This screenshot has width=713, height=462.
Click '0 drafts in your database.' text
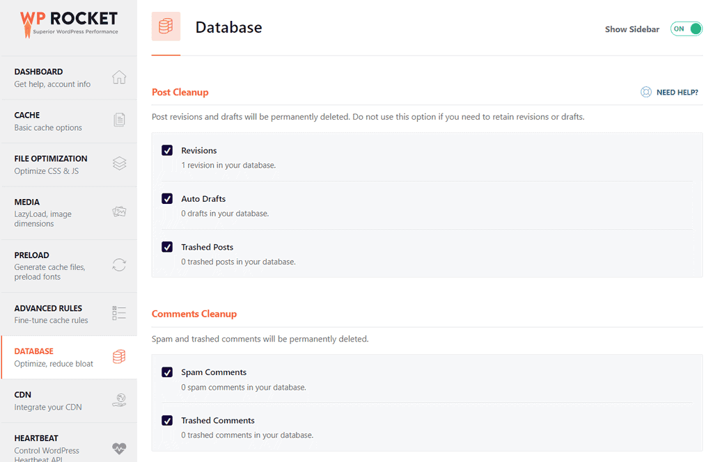[x=225, y=214]
